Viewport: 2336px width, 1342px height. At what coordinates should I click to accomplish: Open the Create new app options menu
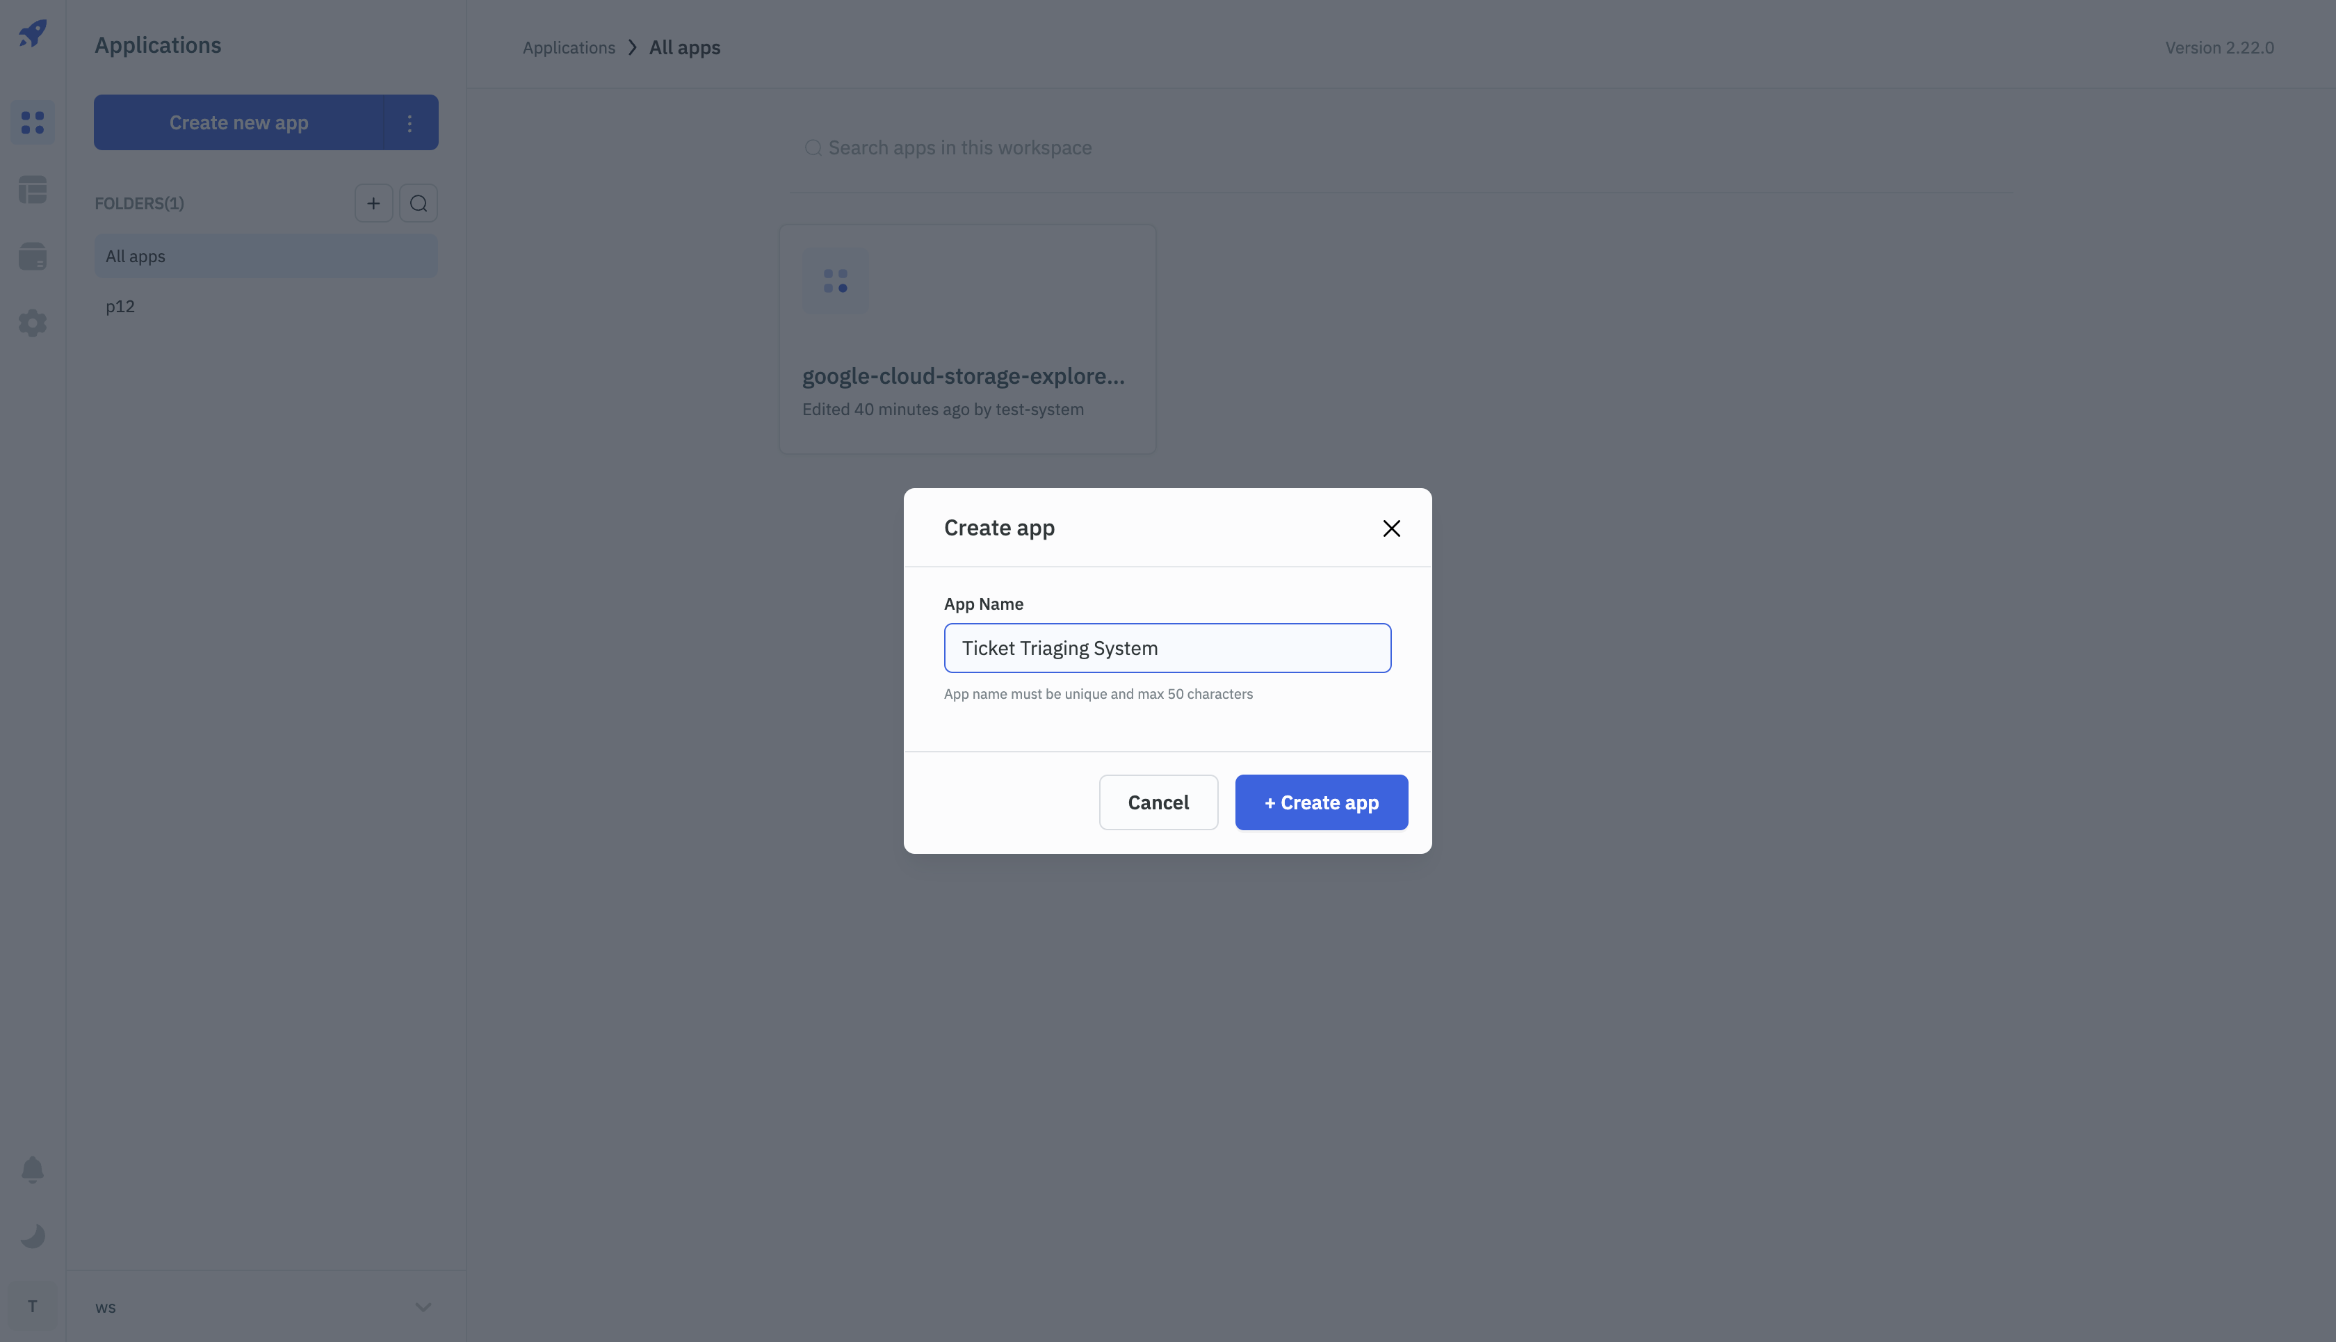click(410, 122)
